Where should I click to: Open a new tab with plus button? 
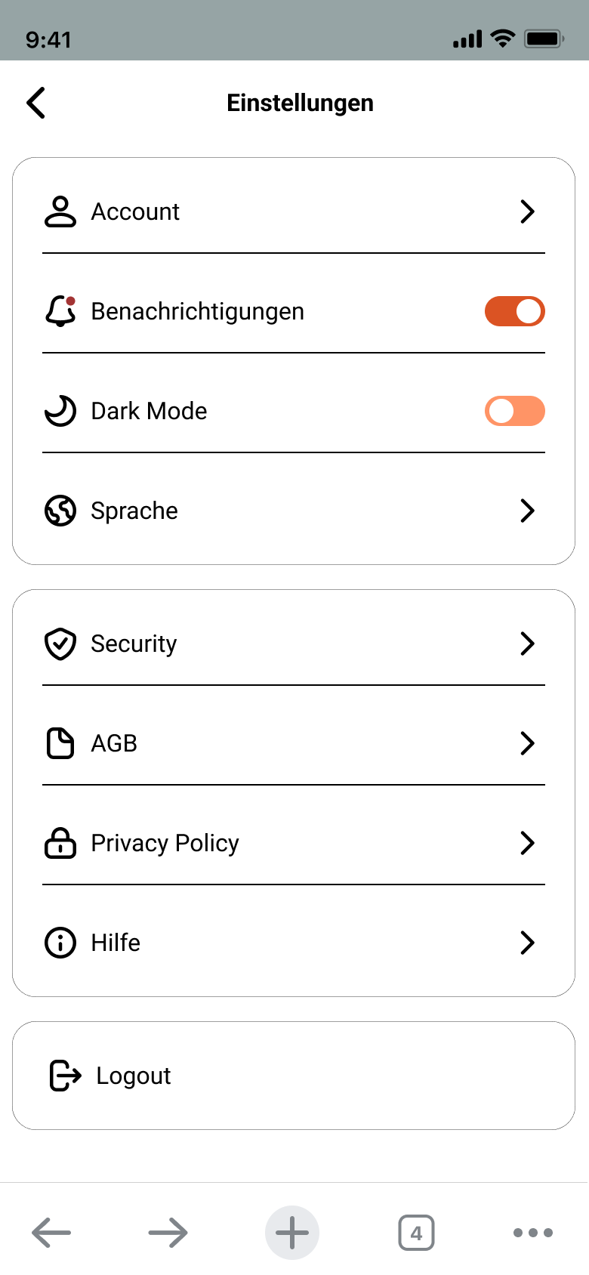click(292, 1233)
